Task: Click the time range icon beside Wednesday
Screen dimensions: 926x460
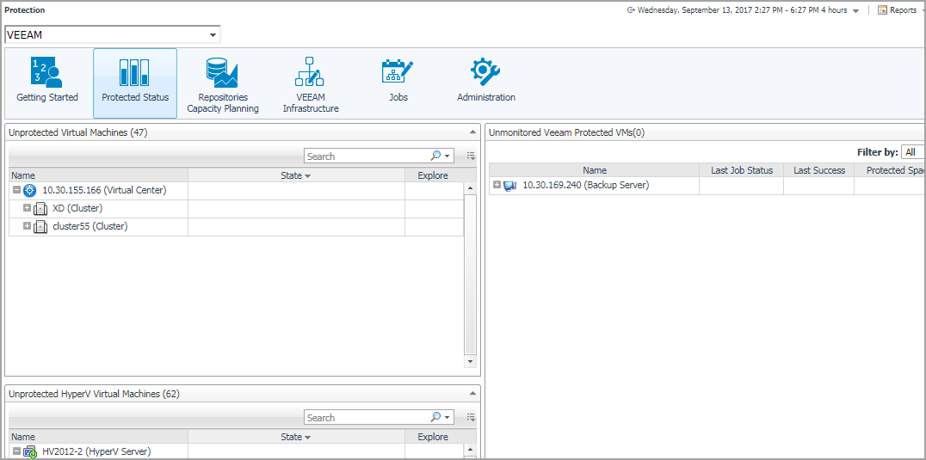Action: tap(632, 10)
